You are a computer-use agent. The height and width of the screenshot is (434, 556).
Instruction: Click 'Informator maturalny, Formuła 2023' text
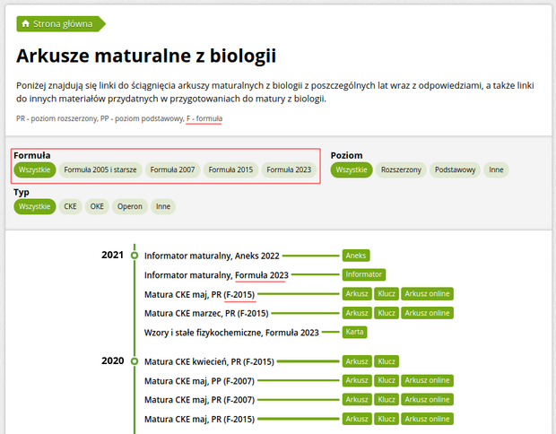tap(216, 275)
